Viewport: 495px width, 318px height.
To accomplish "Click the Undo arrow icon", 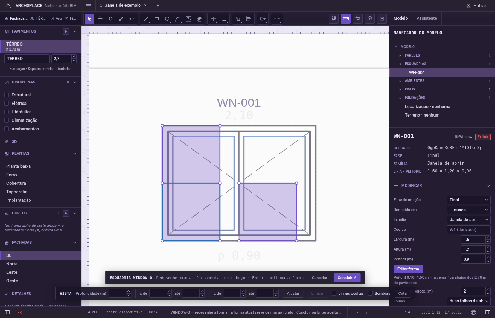I will point(358,19).
